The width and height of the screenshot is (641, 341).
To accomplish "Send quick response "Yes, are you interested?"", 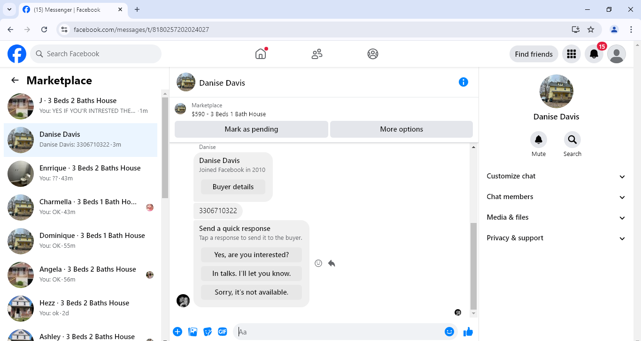I will pos(251,255).
